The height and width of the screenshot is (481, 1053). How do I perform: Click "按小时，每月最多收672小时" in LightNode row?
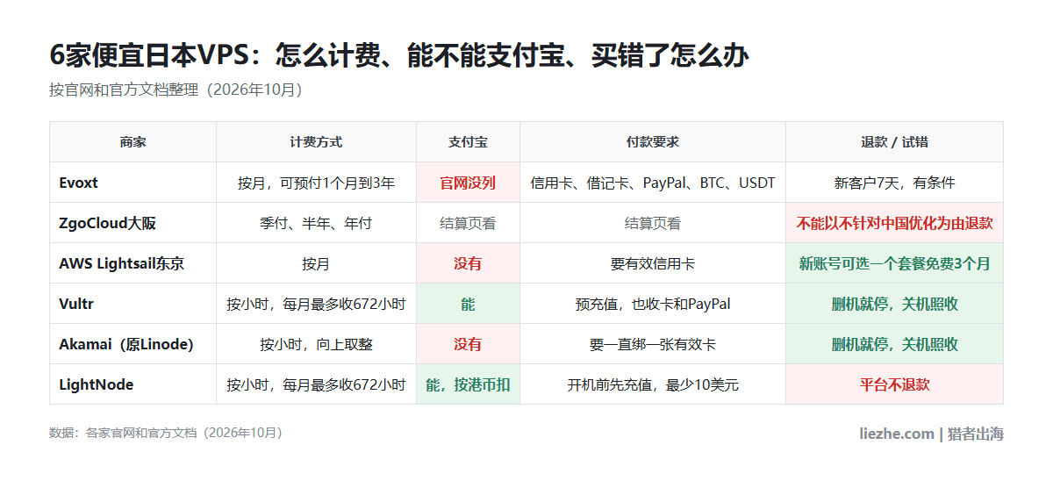pos(316,384)
